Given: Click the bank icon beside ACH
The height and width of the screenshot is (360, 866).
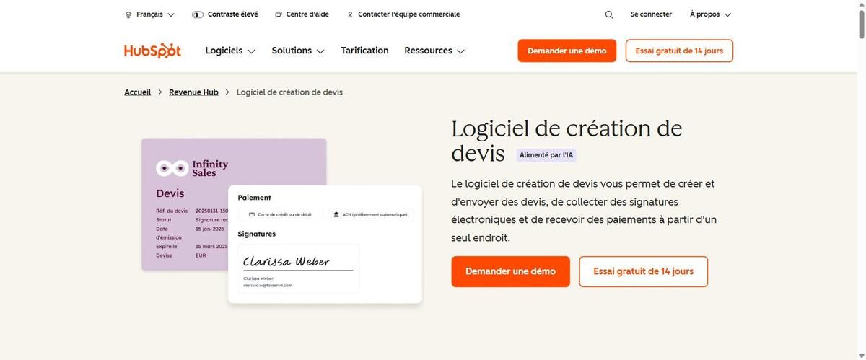Looking at the screenshot, I should point(336,214).
